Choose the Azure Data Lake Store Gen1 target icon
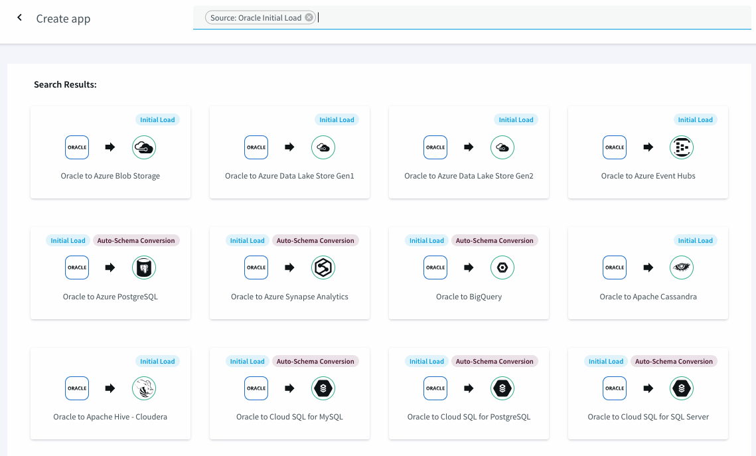Screen dimensions: 756x456 tap(323, 147)
